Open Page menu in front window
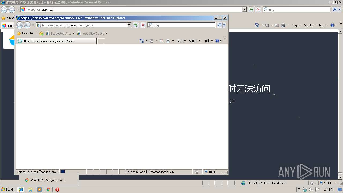The image size is (343, 193). point(181,41)
